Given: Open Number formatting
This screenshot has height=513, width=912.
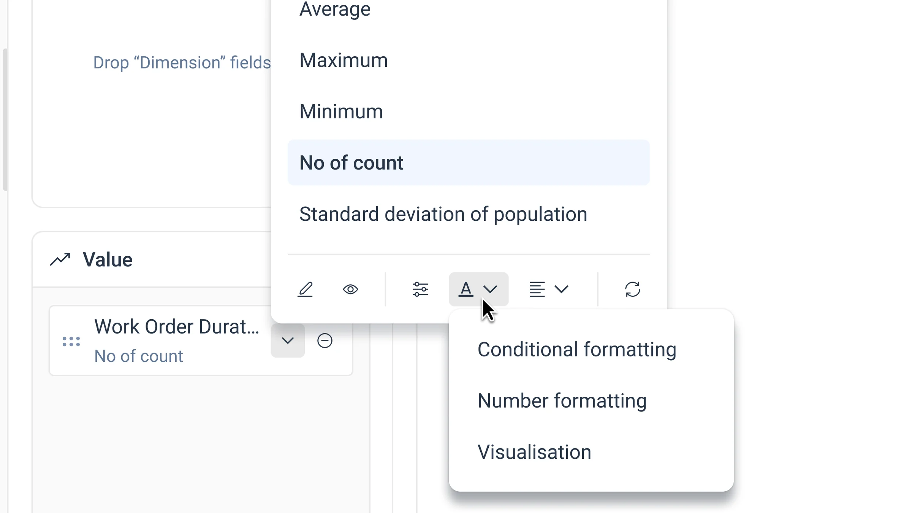Looking at the screenshot, I should (562, 401).
